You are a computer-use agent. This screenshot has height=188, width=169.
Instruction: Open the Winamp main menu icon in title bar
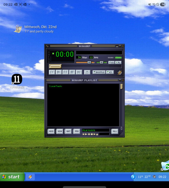coord(47,46)
